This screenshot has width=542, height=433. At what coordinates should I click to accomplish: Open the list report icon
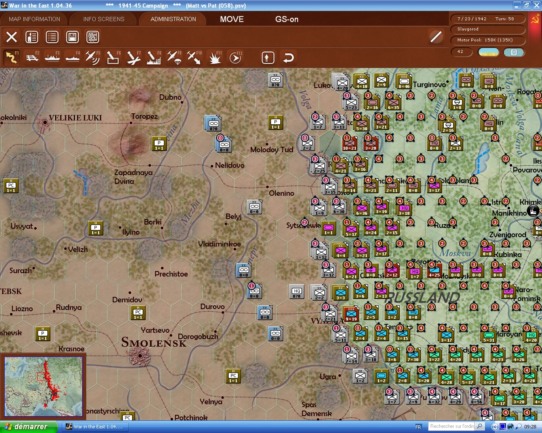(52, 37)
